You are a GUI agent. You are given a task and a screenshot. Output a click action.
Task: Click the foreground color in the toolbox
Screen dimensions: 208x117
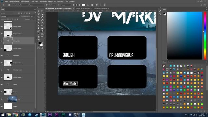40,43
